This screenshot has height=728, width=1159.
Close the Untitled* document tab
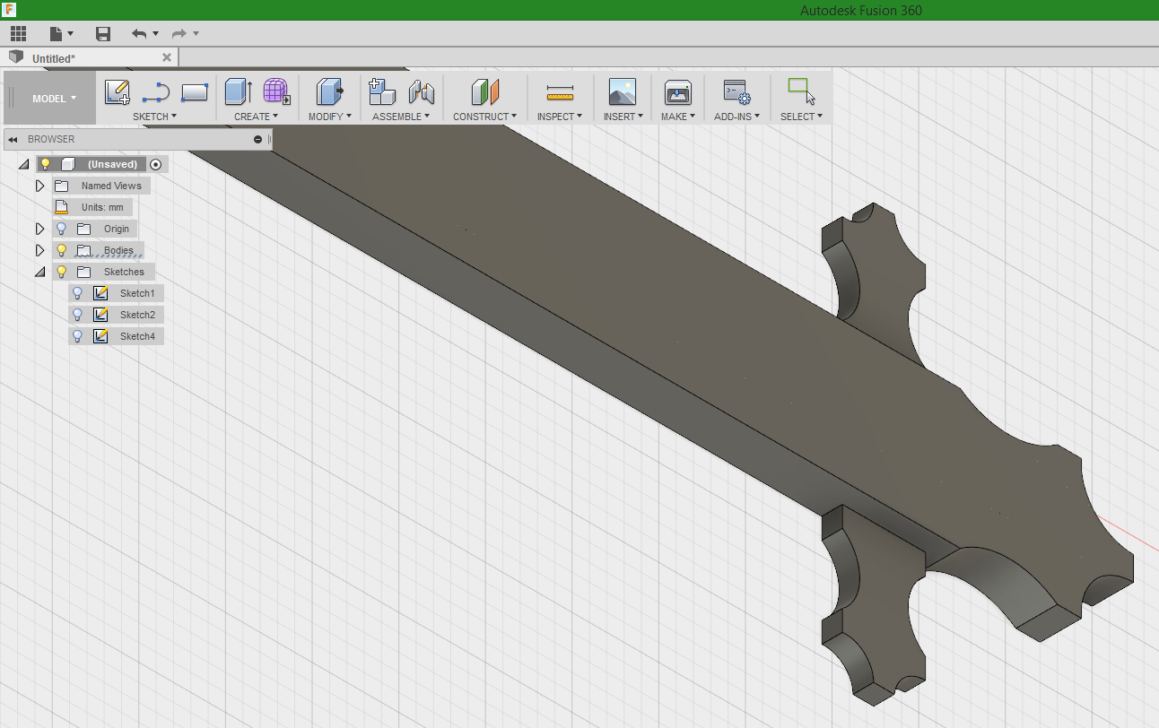[x=166, y=57]
